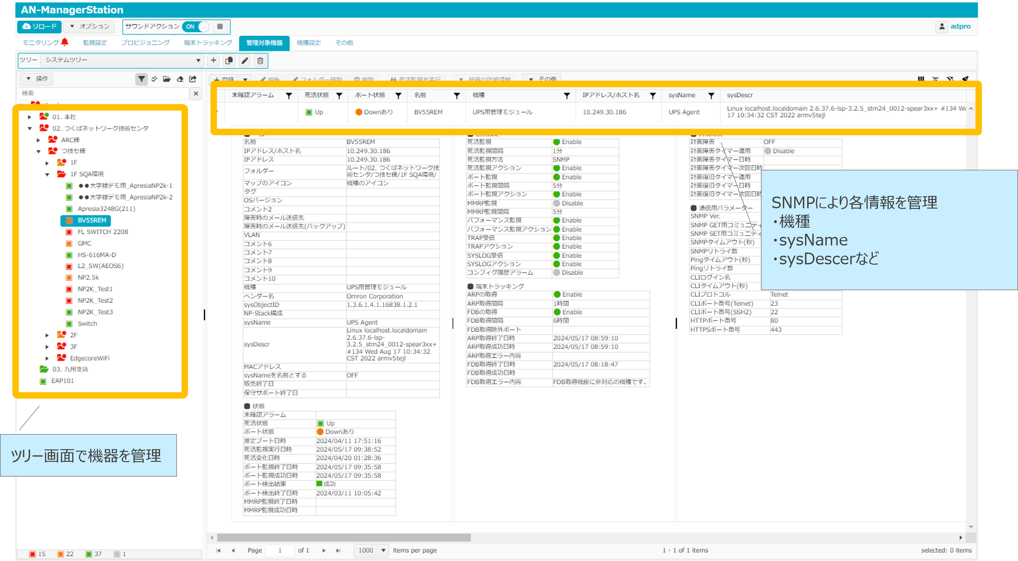
Task: Click the green status count 37 indicator
Action: point(94,554)
